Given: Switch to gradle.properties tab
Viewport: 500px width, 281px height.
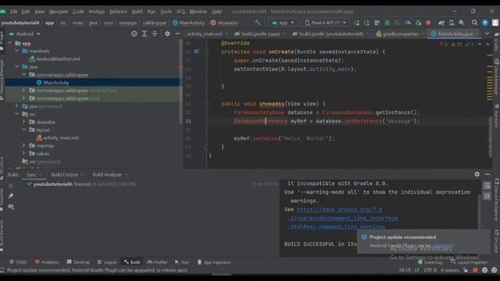Looking at the screenshot, I should click(401, 34).
